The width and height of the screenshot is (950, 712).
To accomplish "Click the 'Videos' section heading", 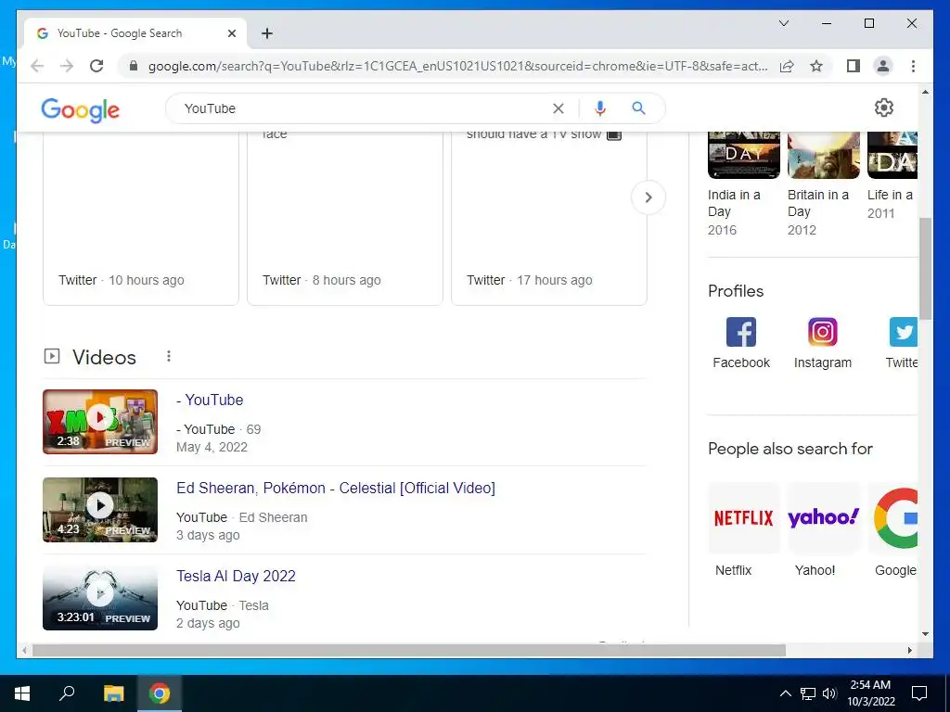I will click(x=104, y=357).
